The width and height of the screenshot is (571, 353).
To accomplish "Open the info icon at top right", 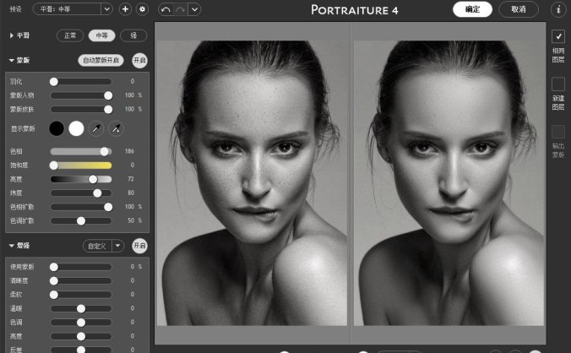I will tap(558, 9).
